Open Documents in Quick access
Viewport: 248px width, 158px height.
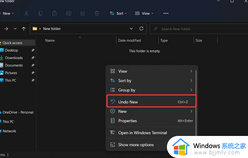tap(14, 65)
